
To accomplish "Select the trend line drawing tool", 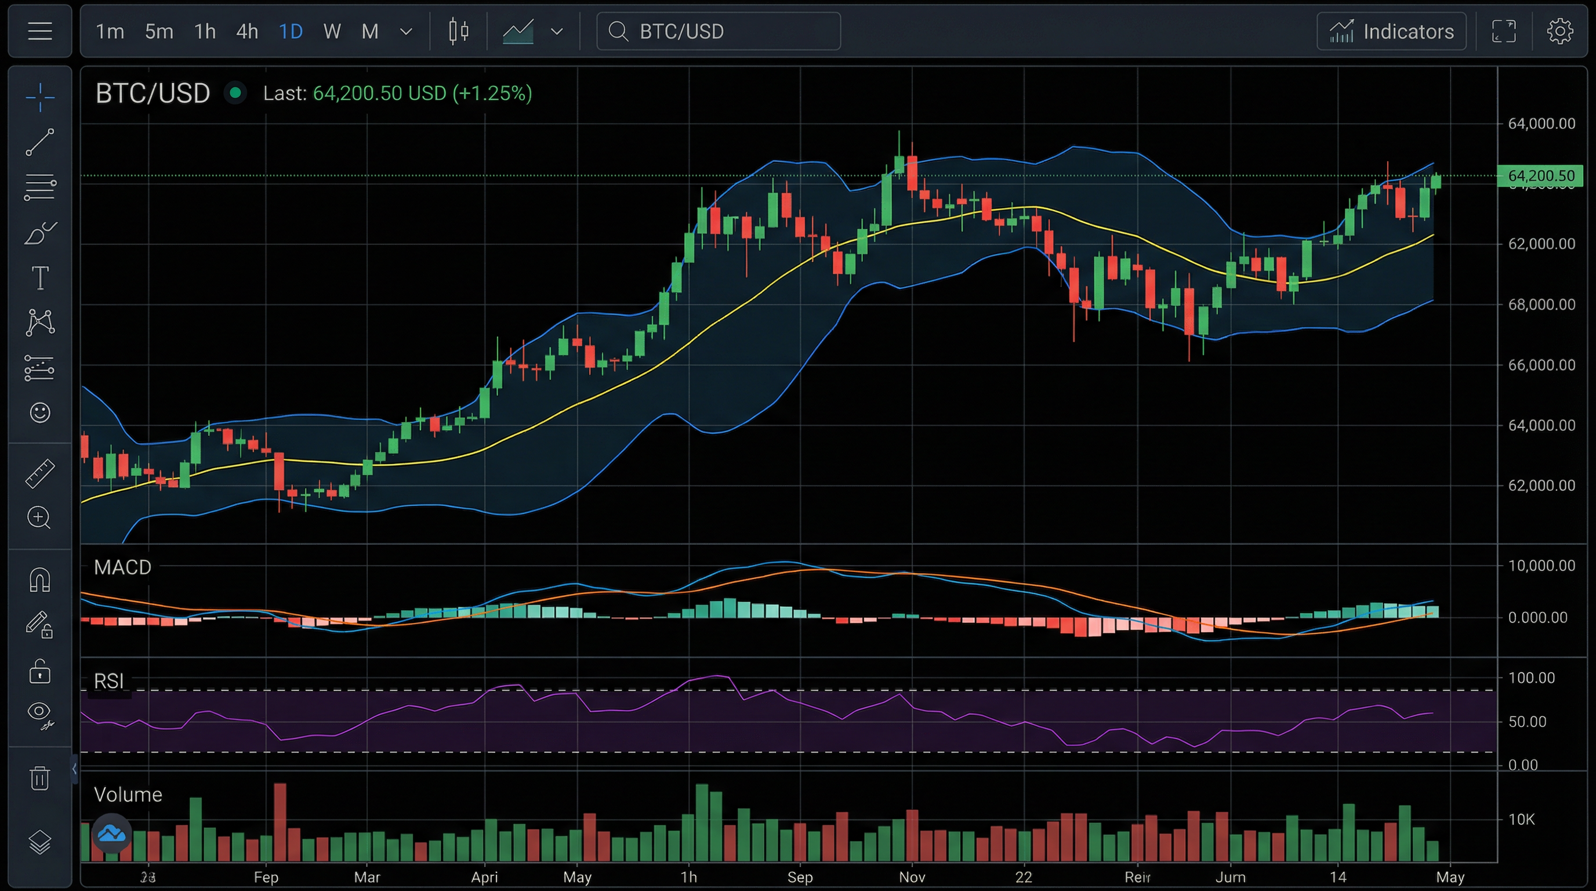I will (x=39, y=142).
